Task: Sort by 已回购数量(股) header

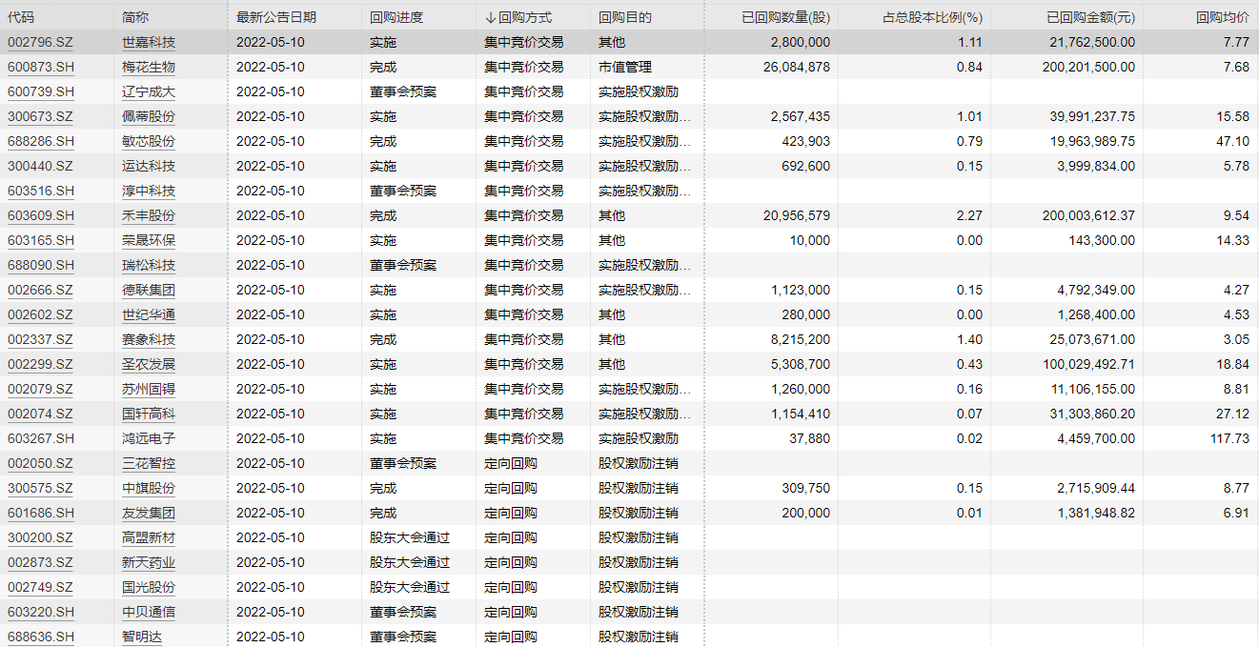Action: [785, 17]
